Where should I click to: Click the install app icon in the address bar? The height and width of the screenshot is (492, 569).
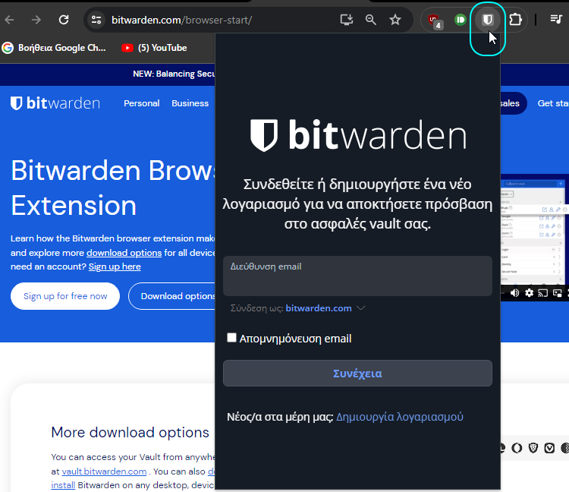click(x=347, y=20)
